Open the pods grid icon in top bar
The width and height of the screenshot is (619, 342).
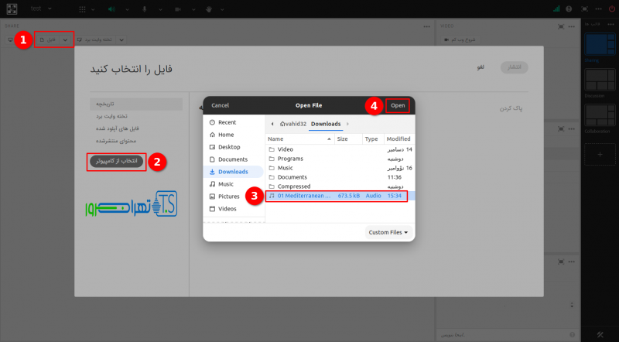click(x=82, y=9)
